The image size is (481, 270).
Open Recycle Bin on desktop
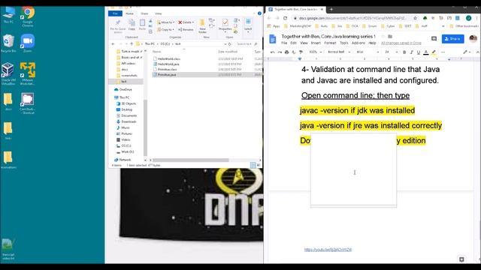tap(8, 43)
